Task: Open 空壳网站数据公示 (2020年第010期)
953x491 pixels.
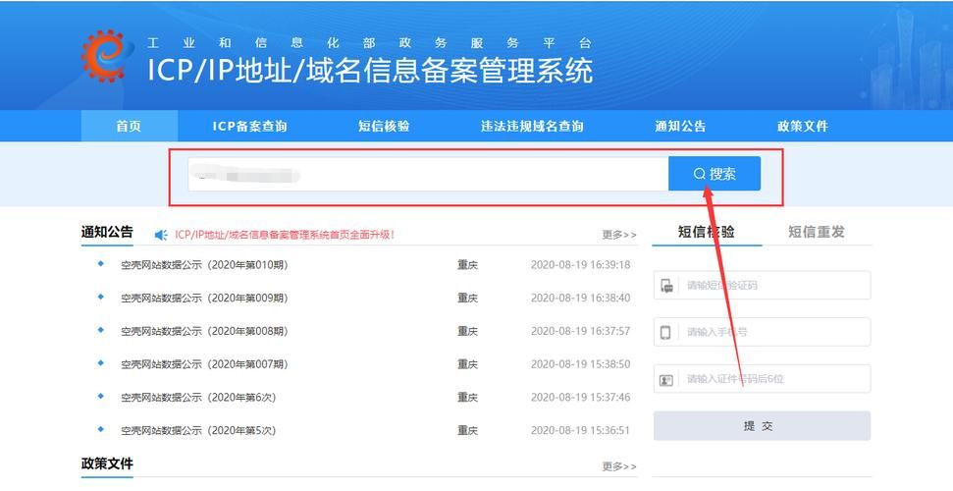Action: [204, 265]
